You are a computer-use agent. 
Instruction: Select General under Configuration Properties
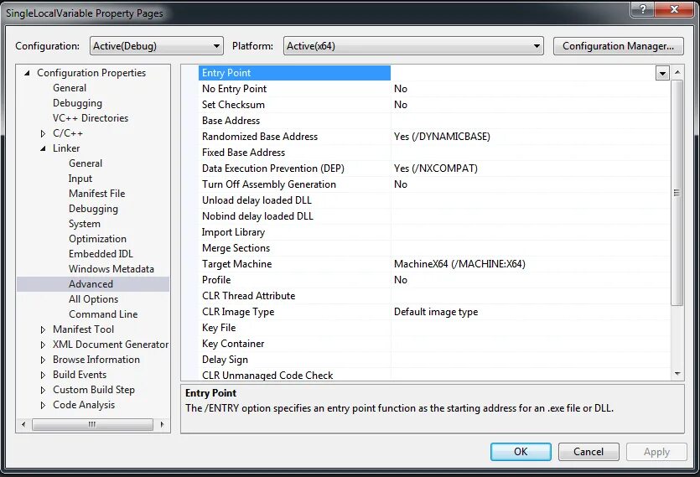coord(70,88)
